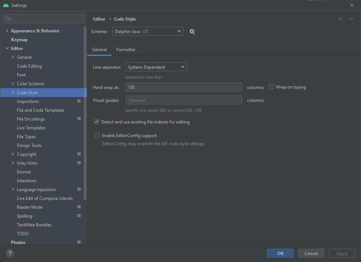Click the project-level icon beside File Encodings
Image resolution: width=361 pixels, height=262 pixels.
79,119
